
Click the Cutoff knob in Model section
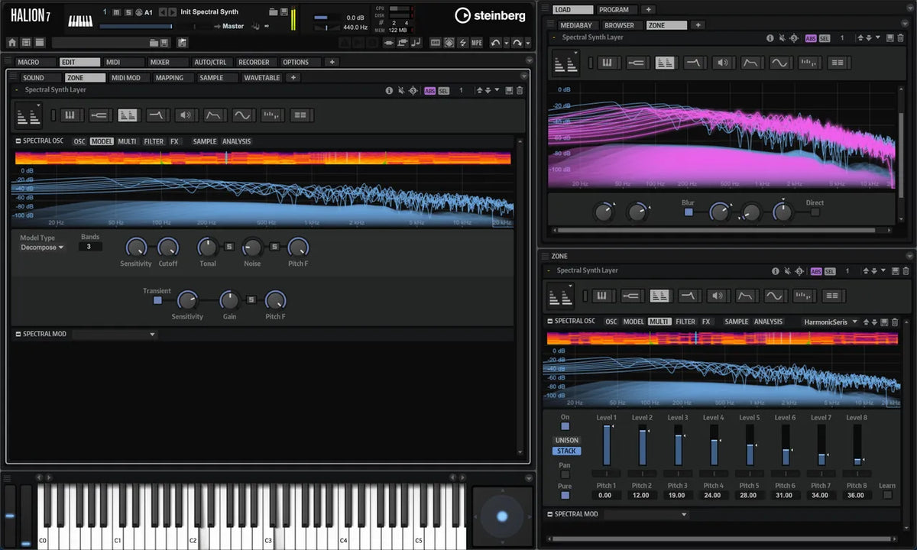click(x=167, y=247)
